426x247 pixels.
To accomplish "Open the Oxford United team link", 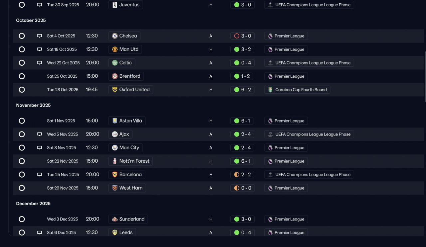I will 131,90.
